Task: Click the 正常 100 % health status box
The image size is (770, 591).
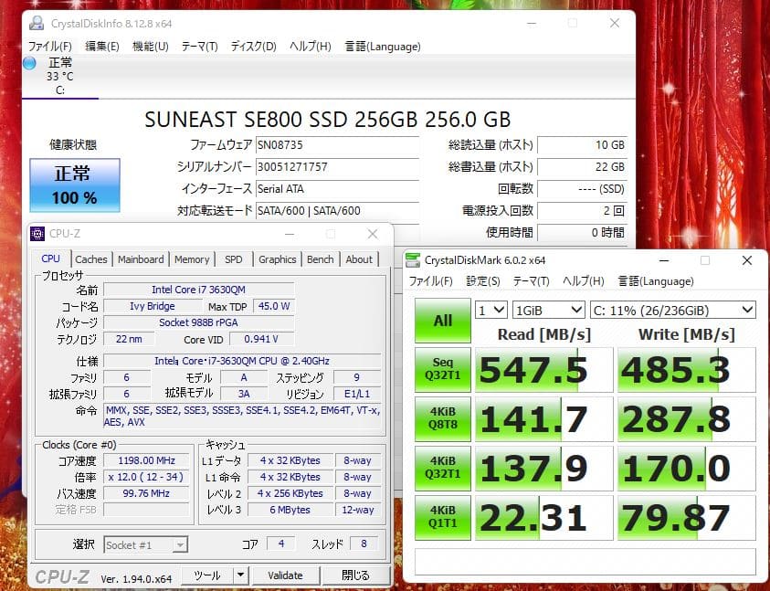Action: click(x=75, y=185)
